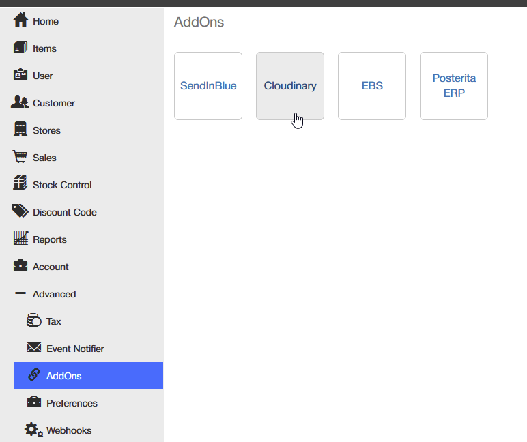Image resolution: width=527 pixels, height=442 pixels.
Task: Click the Webhooks gears icon
Action: pos(33,430)
